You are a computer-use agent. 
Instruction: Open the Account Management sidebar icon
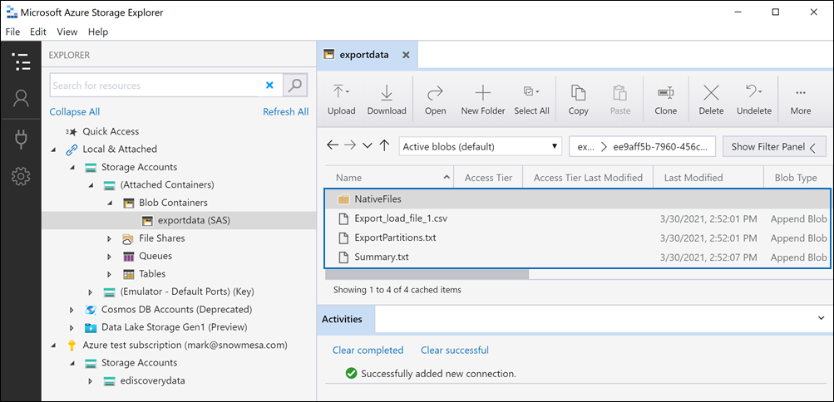tap(21, 99)
